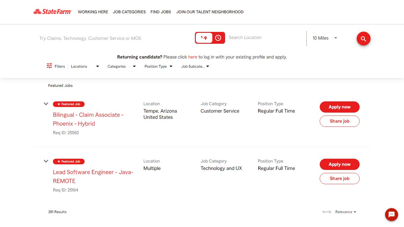404x227 pixels.
Task: Expand the Lead Software Engineer job row
Action: [46, 161]
